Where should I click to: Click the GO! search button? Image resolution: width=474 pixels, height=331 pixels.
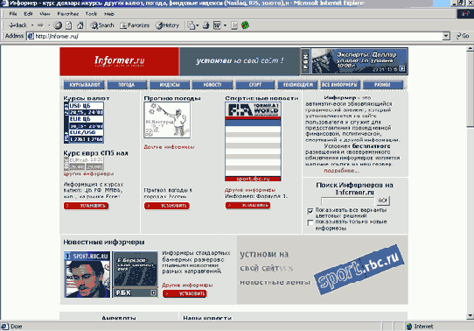pos(383,201)
